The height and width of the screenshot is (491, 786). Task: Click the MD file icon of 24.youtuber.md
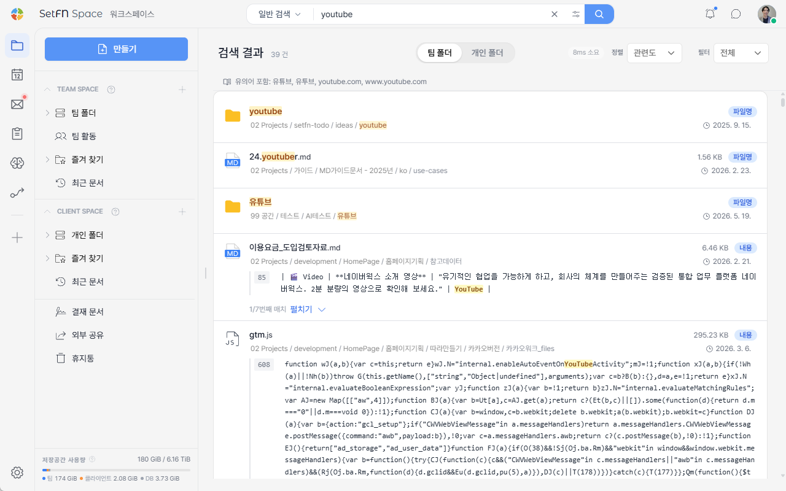tap(233, 161)
